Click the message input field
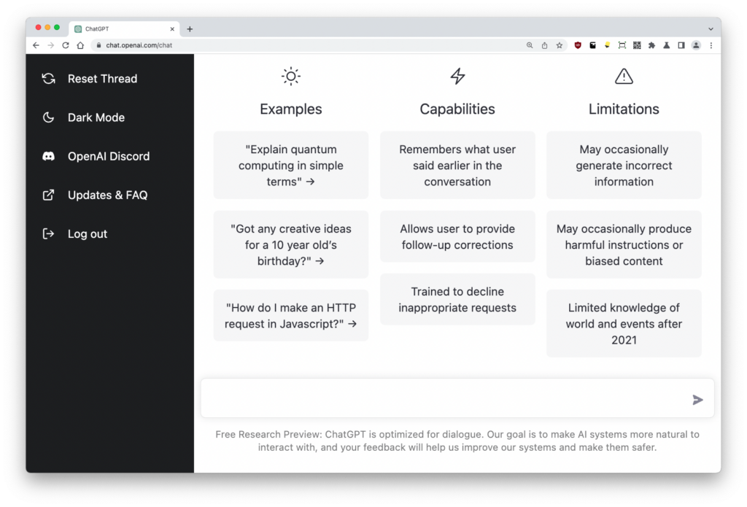 [445, 399]
